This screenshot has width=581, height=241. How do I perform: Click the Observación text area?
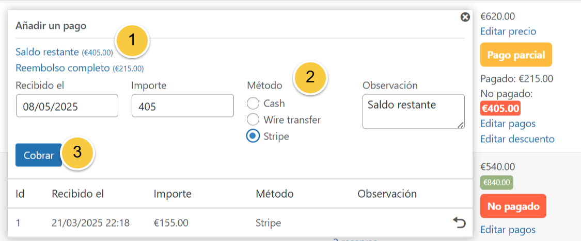click(x=413, y=111)
